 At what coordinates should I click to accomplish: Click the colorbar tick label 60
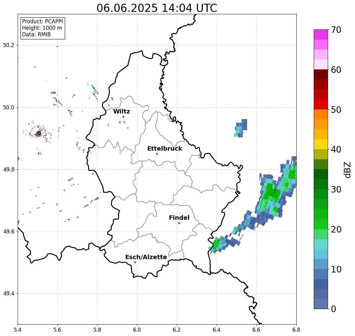(336, 70)
